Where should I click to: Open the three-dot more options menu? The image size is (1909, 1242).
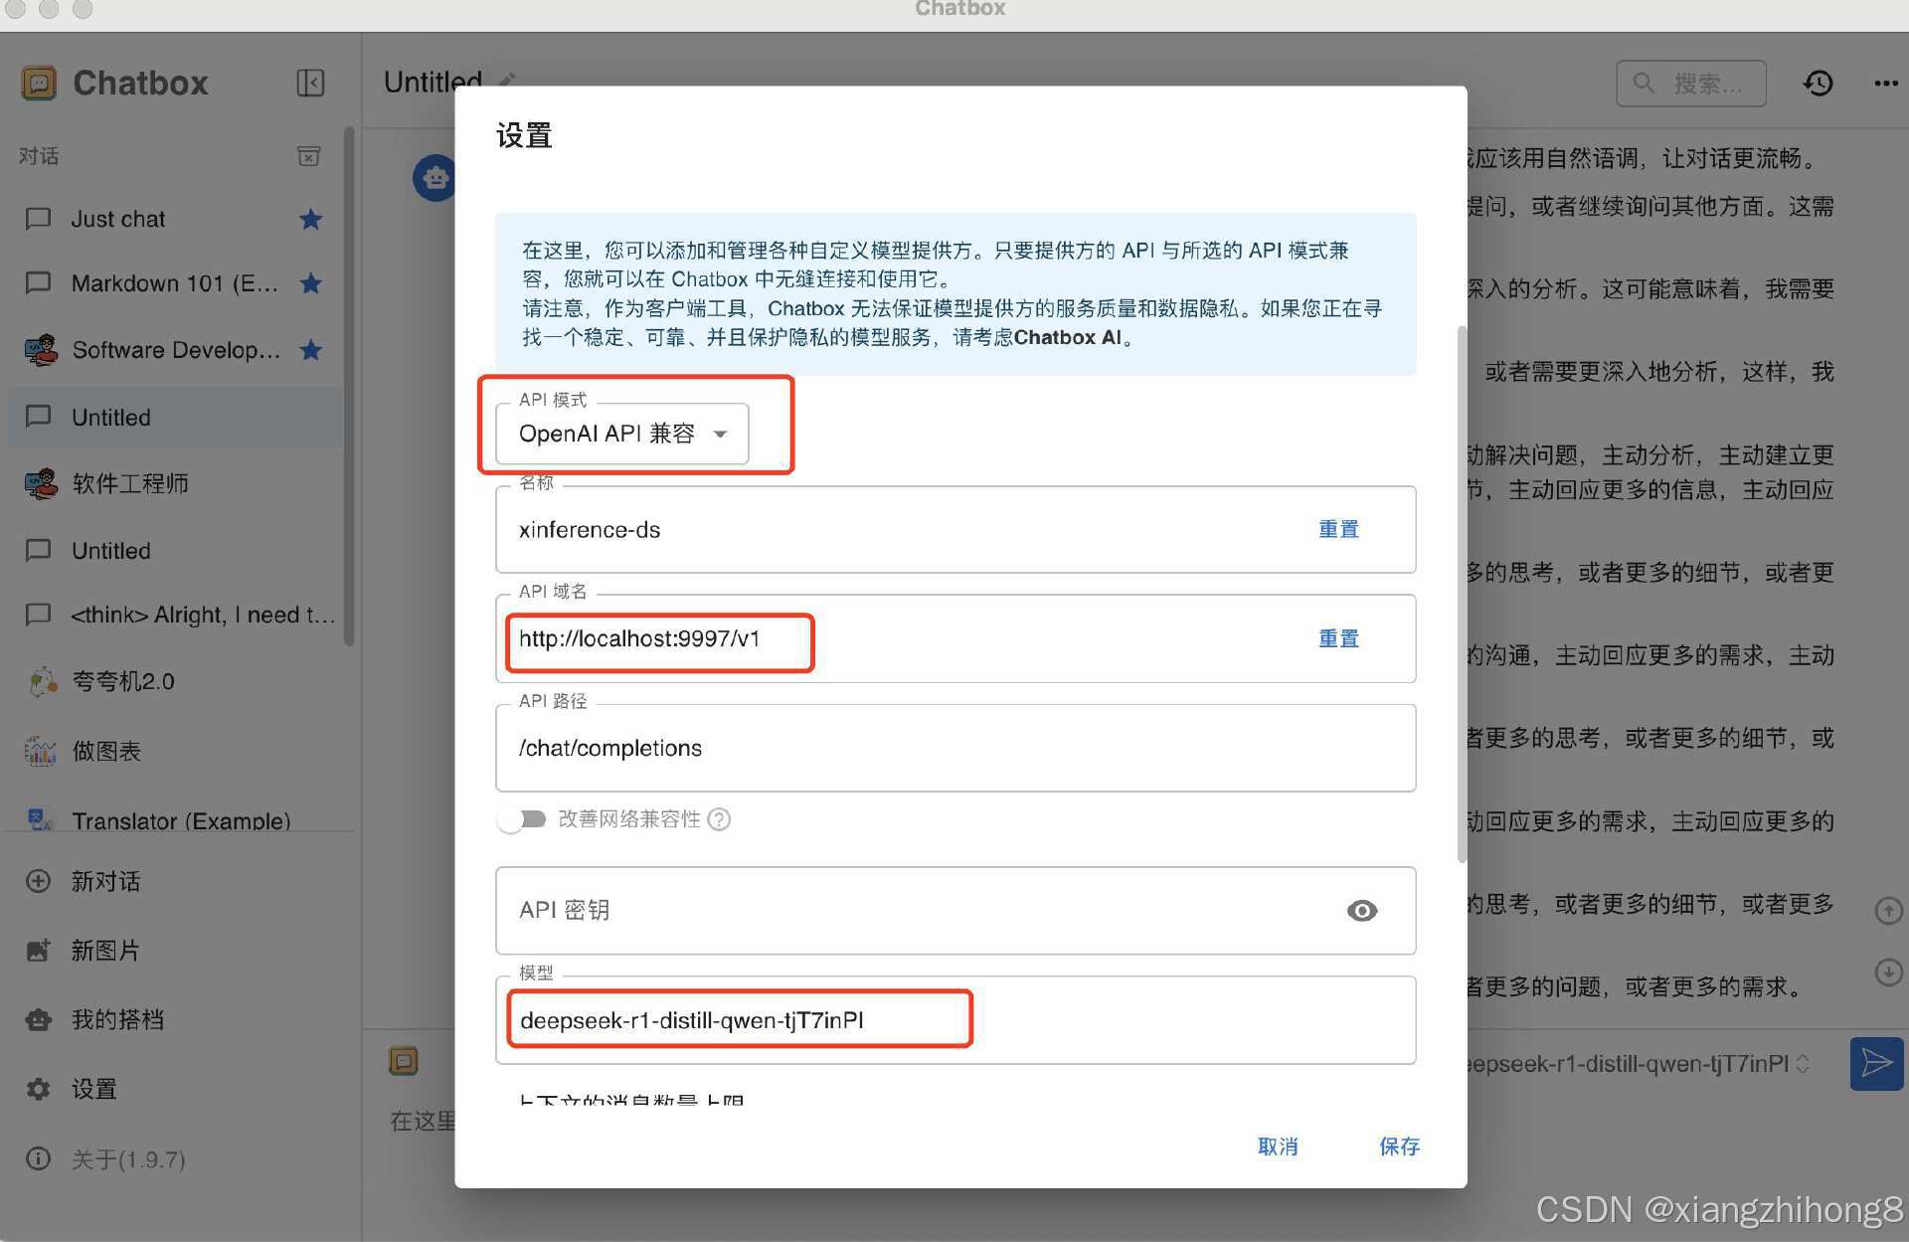[1885, 83]
